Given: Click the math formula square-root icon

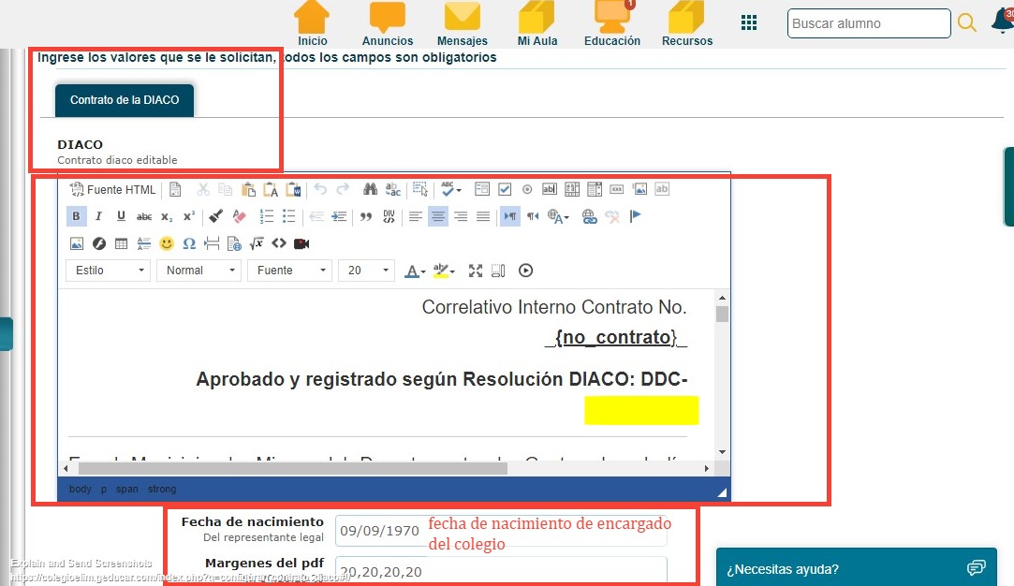Looking at the screenshot, I should click(257, 243).
